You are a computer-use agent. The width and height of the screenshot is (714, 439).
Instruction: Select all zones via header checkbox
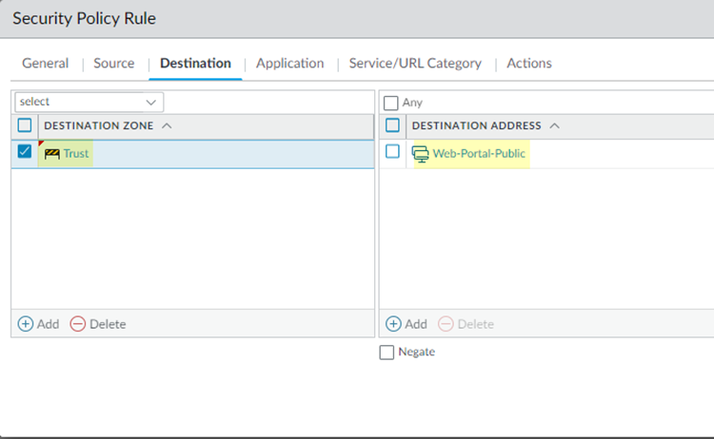coord(25,125)
